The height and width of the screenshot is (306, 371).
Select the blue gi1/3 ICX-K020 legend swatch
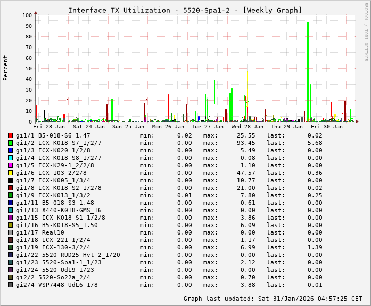click(10, 151)
